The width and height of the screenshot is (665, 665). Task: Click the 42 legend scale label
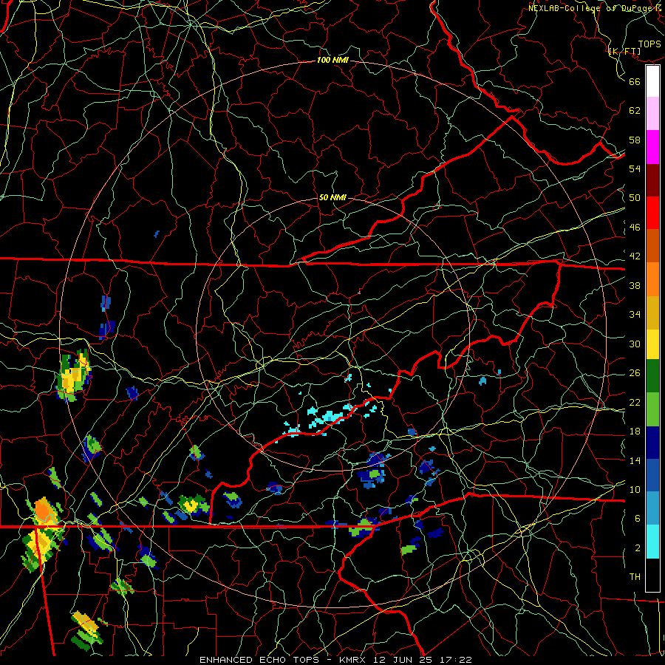(635, 256)
